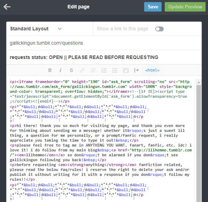The width and height of the screenshot is (208, 202).
Task: Apply strikethrough formatting
Action: click(x=71, y=70)
